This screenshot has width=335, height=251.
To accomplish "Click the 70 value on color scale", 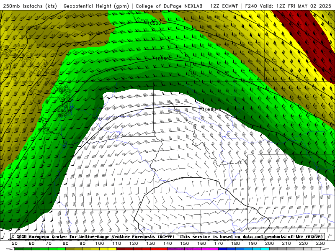I will click(49, 243).
